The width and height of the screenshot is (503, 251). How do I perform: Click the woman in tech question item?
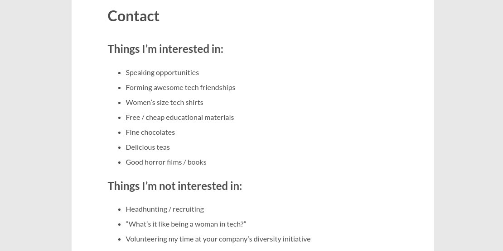186,224
